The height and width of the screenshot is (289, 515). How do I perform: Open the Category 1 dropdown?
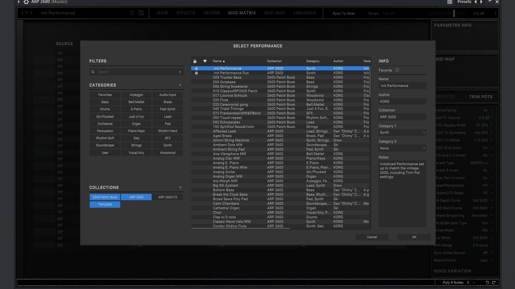tap(402, 132)
